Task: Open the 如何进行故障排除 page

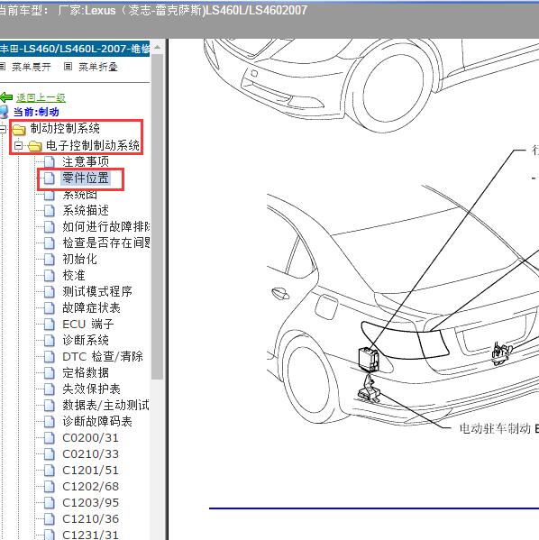Action: [106, 226]
